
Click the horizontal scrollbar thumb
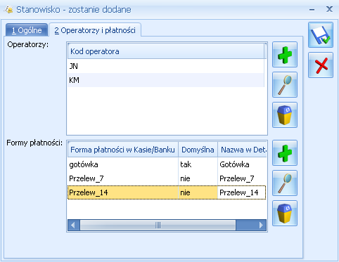click(x=158, y=225)
